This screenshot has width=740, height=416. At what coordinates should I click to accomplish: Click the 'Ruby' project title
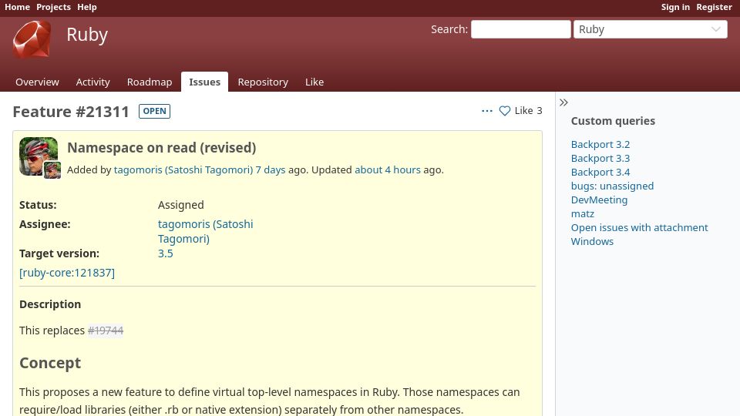[87, 35]
